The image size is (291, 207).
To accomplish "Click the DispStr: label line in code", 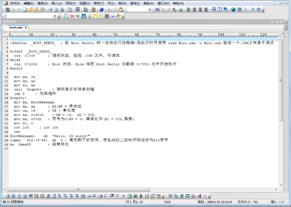I will (18, 98).
